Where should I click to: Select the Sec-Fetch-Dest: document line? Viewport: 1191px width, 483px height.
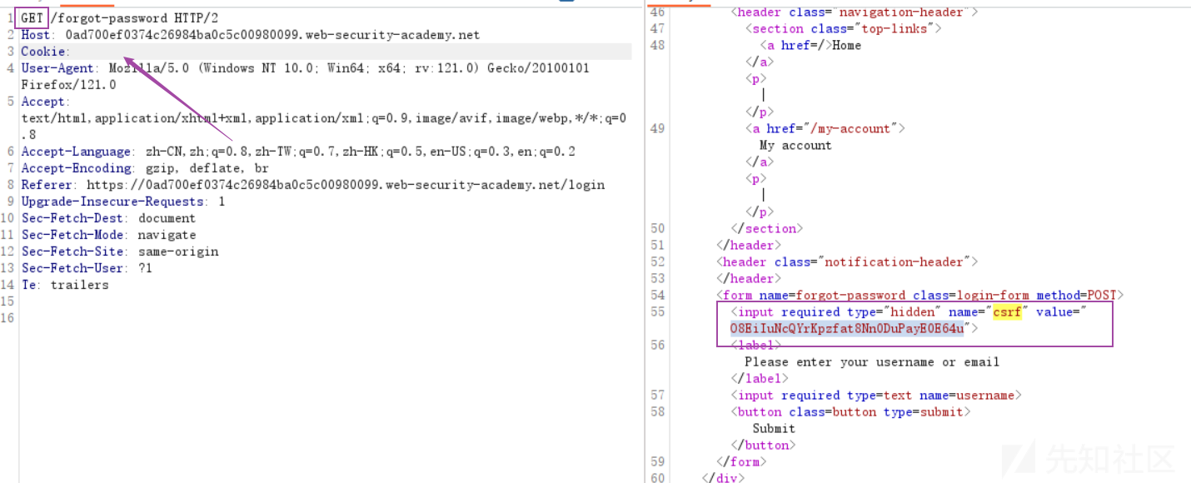pos(108,217)
